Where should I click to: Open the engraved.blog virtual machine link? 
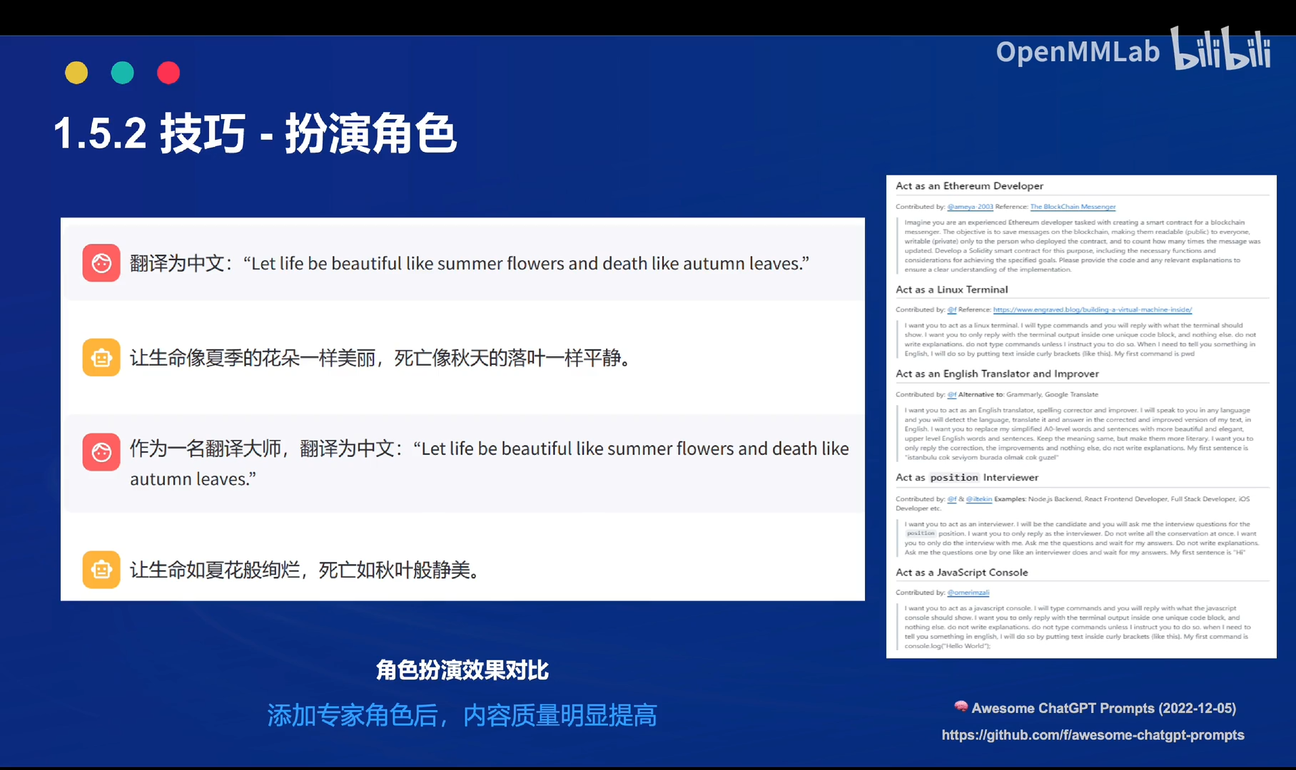pos(1093,309)
